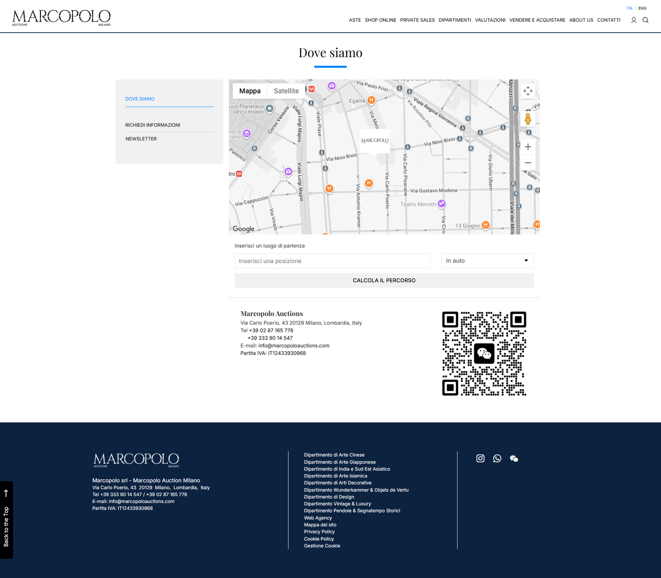Open Dipartimento di India e Sud Est Asiatico
The width and height of the screenshot is (661, 578).
[x=347, y=469]
